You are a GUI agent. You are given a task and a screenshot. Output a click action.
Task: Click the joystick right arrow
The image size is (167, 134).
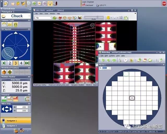pyautogui.click(x=28, y=45)
